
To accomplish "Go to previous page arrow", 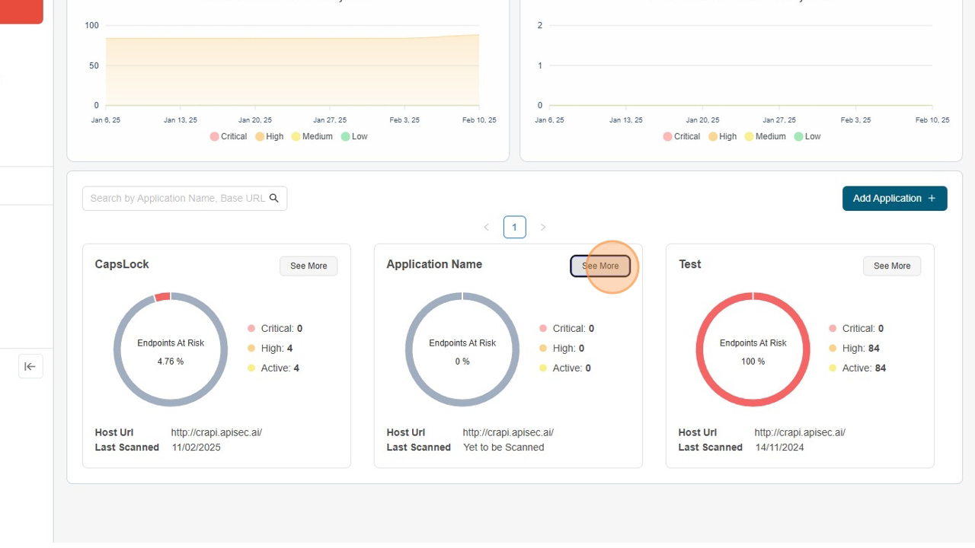I will click(x=486, y=228).
